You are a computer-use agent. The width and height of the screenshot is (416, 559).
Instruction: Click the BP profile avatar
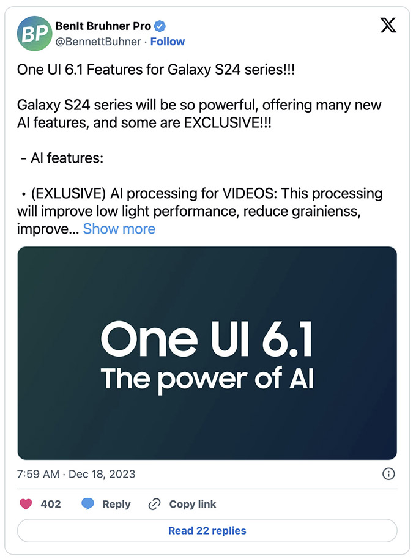(35, 34)
